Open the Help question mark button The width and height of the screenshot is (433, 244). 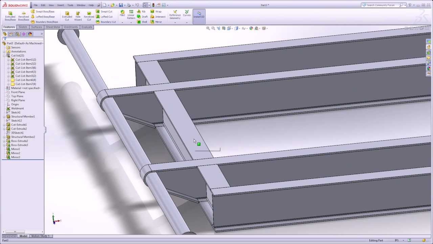click(410, 5)
